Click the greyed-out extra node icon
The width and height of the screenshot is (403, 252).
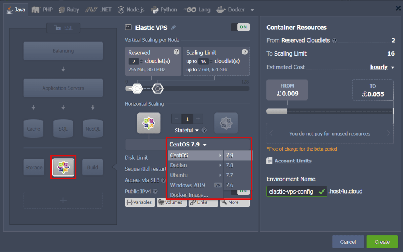click(x=226, y=123)
